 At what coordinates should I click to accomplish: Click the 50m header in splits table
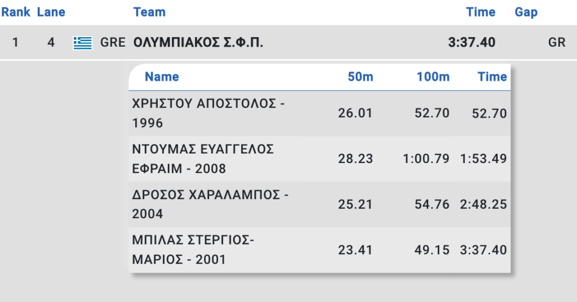[360, 77]
